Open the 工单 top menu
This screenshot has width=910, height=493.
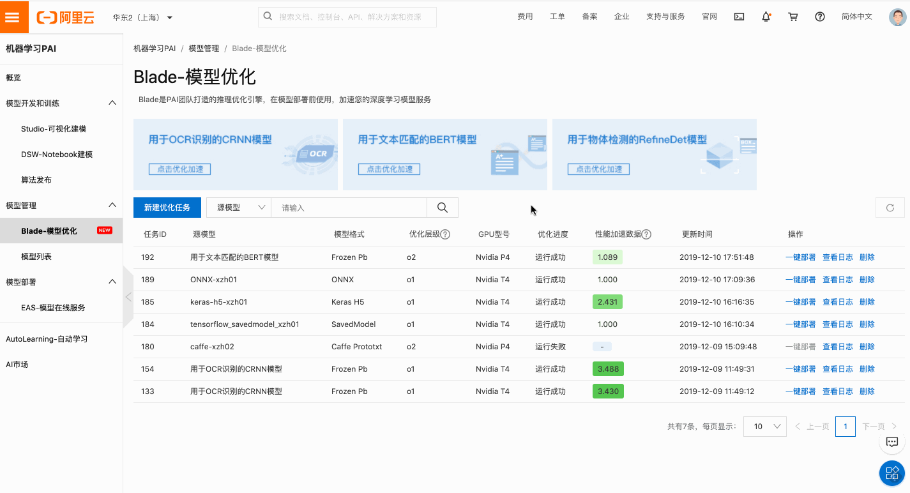(557, 17)
